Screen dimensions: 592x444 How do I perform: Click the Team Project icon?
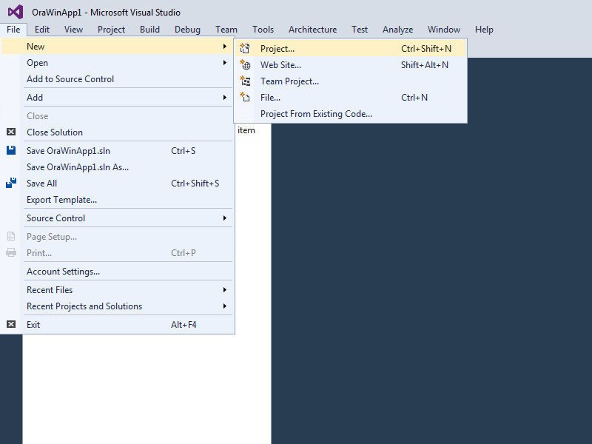[x=246, y=81]
